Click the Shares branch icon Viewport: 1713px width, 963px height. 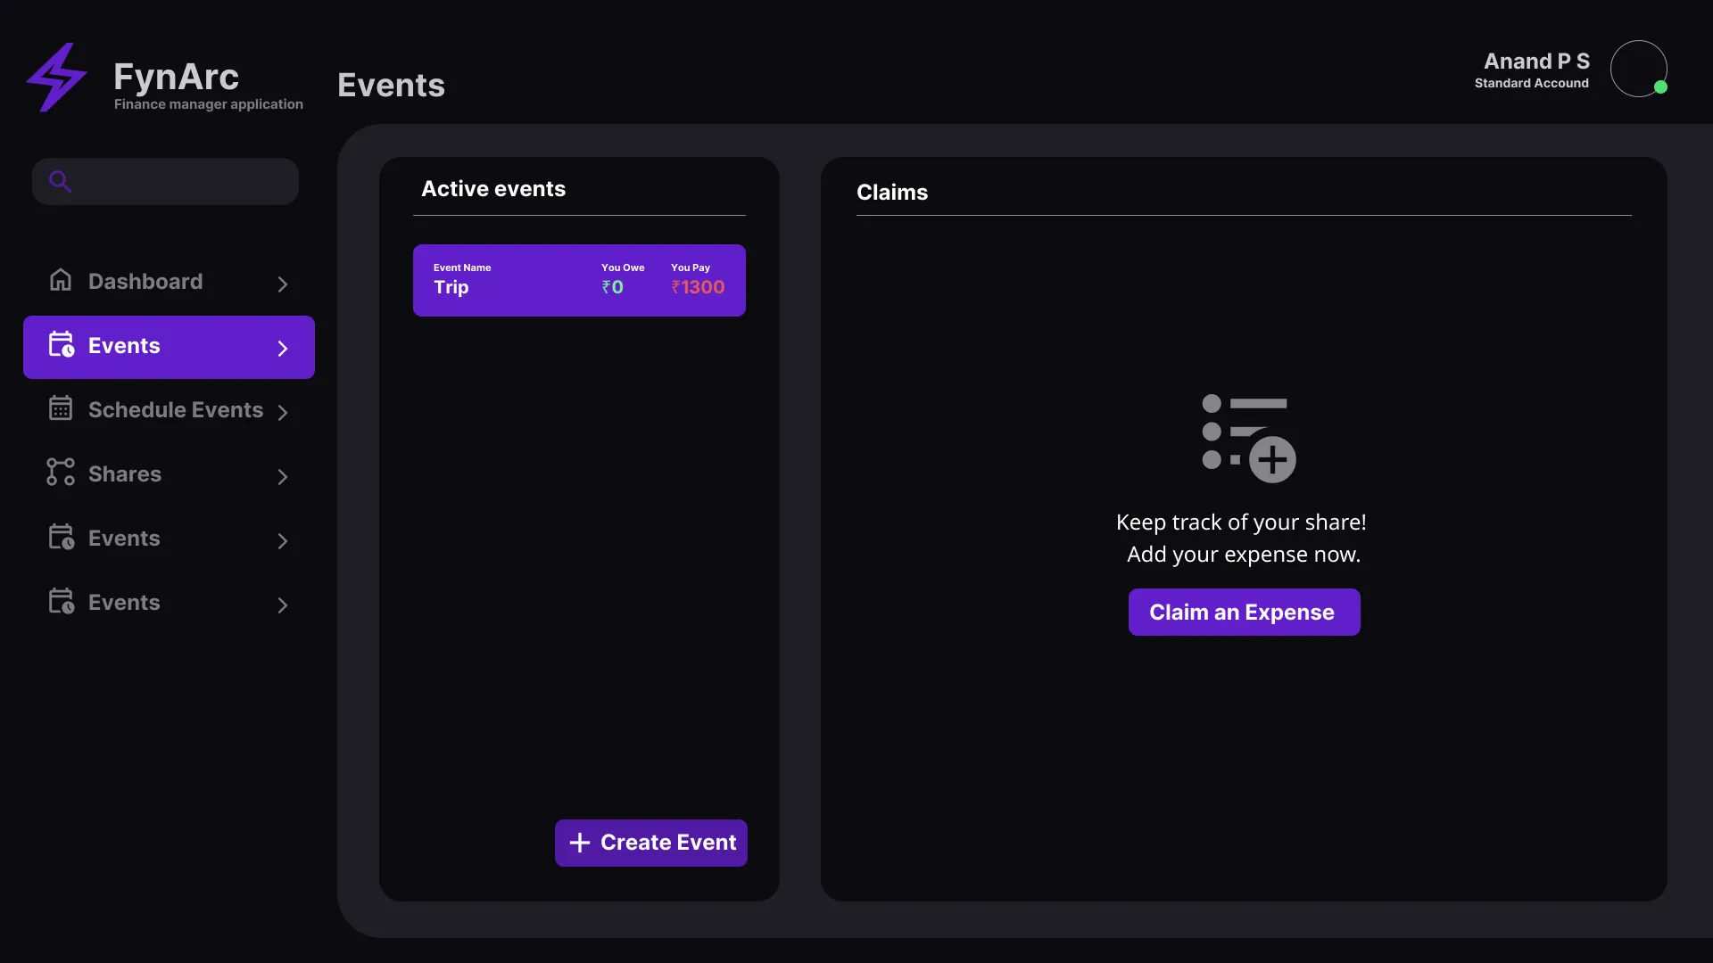(61, 473)
